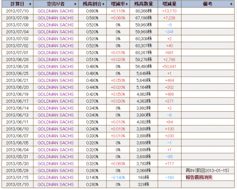This screenshot has width=237, height=189.
Task: Open GOLDMAN SACHS link for 2013/06/05
Action: point(55,143)
